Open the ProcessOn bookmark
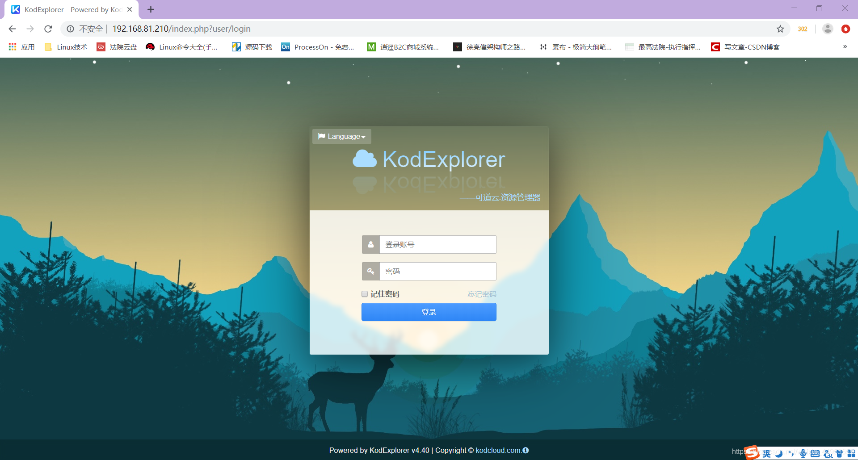The height and width of the screenshot is (460, 858). coord(318,47)
